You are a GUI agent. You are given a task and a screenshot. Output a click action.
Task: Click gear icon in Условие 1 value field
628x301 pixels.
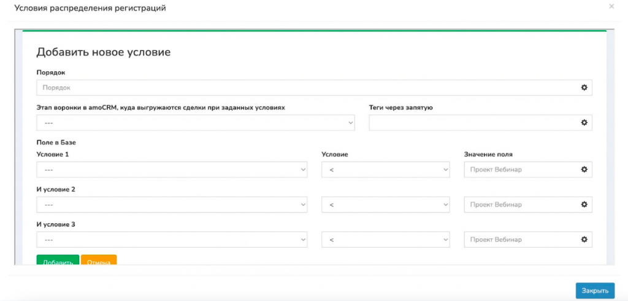click(x=584, y=170)
